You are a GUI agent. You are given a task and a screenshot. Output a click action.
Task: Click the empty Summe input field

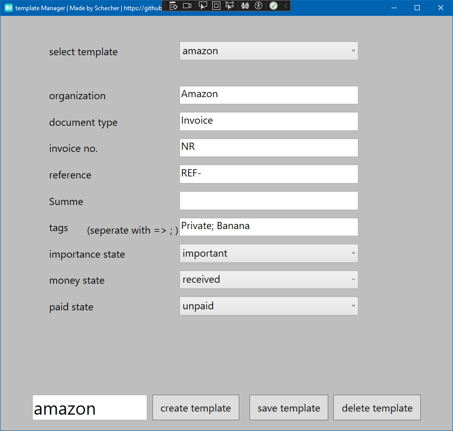[x=268, y=200]
